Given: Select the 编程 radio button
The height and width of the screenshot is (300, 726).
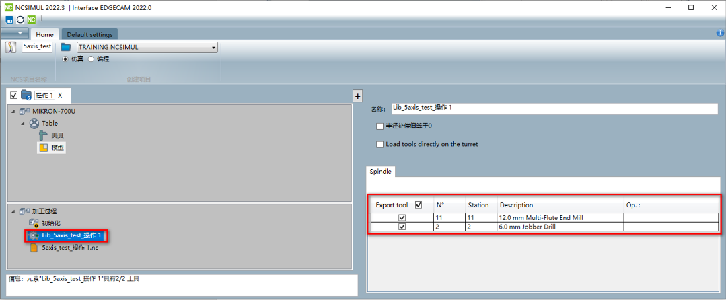Looking at the screenshot, I should (x=91, y=59).
